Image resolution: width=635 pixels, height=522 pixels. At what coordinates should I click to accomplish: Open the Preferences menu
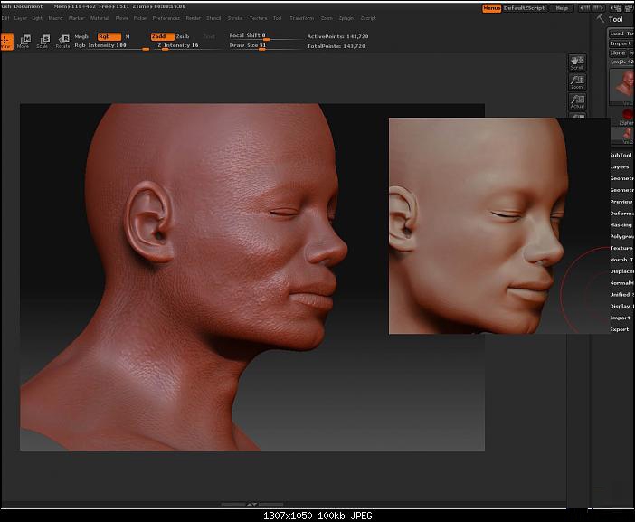(166, 18)
